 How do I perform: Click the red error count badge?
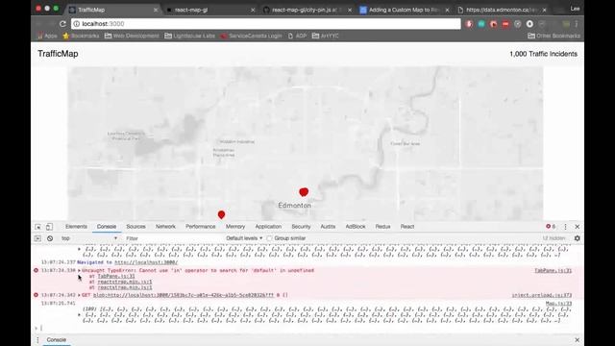(551, 227)
